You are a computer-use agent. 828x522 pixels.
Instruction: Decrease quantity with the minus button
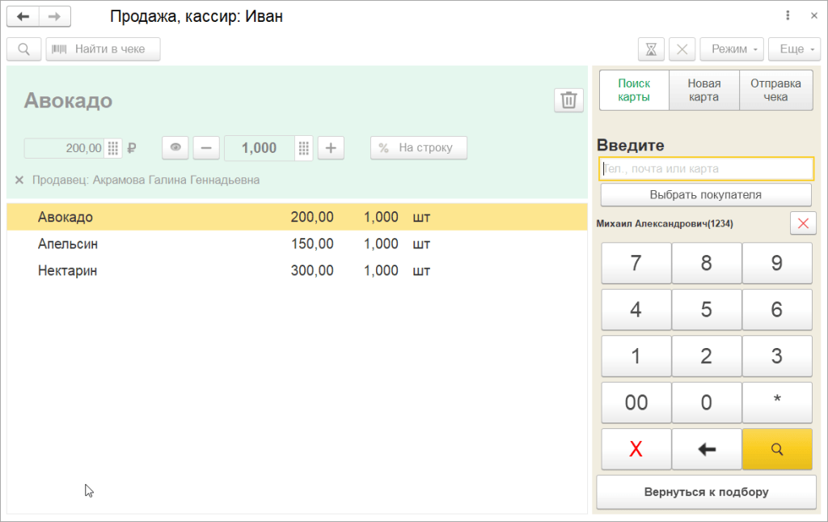coord(206,148)
